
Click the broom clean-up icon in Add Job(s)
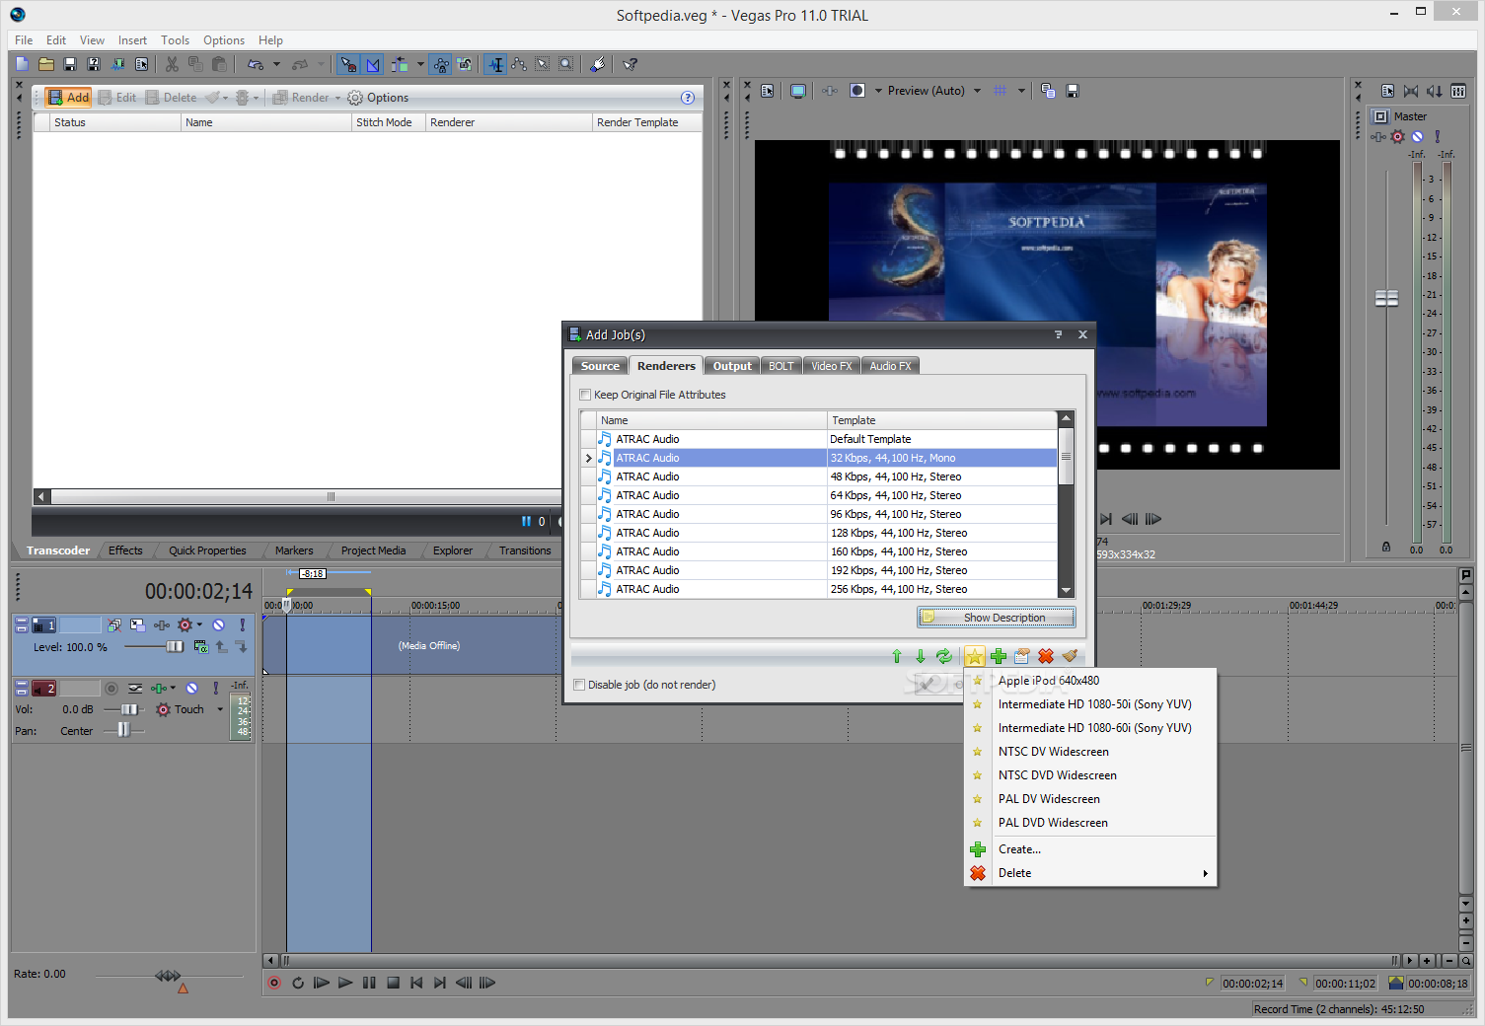point(1070,656)
